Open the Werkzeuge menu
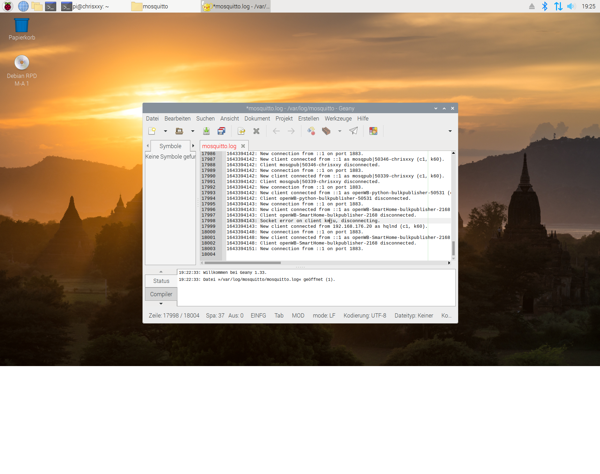 338,119
